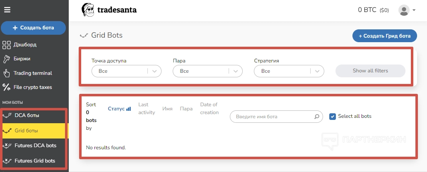Go to Futures DCA bots
The image size is (427, 172).
(35, 146)
